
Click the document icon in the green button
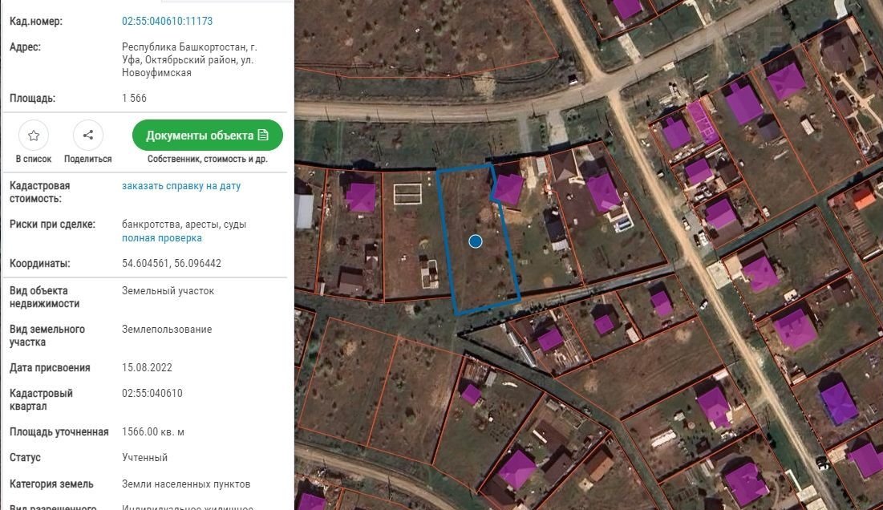[x=262, y=136]
